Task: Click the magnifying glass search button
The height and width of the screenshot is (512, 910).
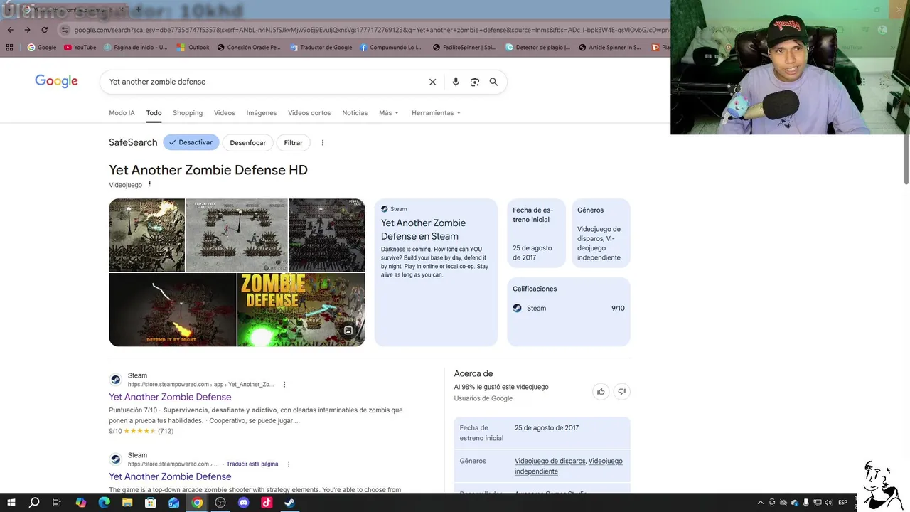Action: 493,82
